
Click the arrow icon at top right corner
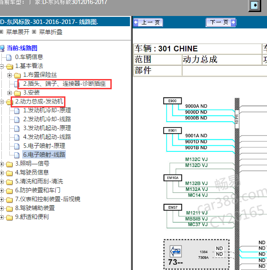pos(255,5)
